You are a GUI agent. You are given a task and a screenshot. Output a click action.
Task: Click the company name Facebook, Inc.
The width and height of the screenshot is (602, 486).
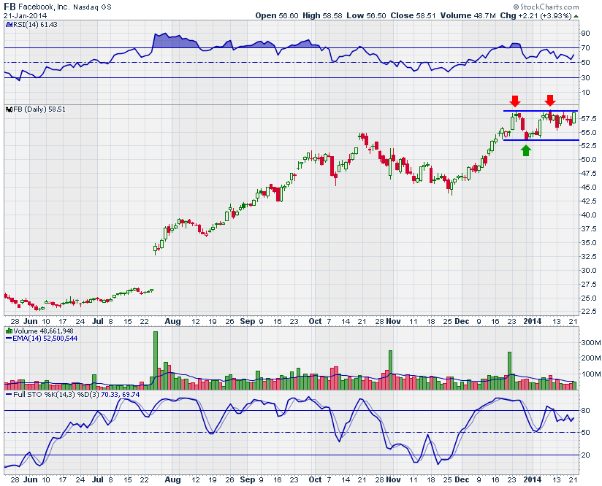pyautogui.click(x=44, y=7)
